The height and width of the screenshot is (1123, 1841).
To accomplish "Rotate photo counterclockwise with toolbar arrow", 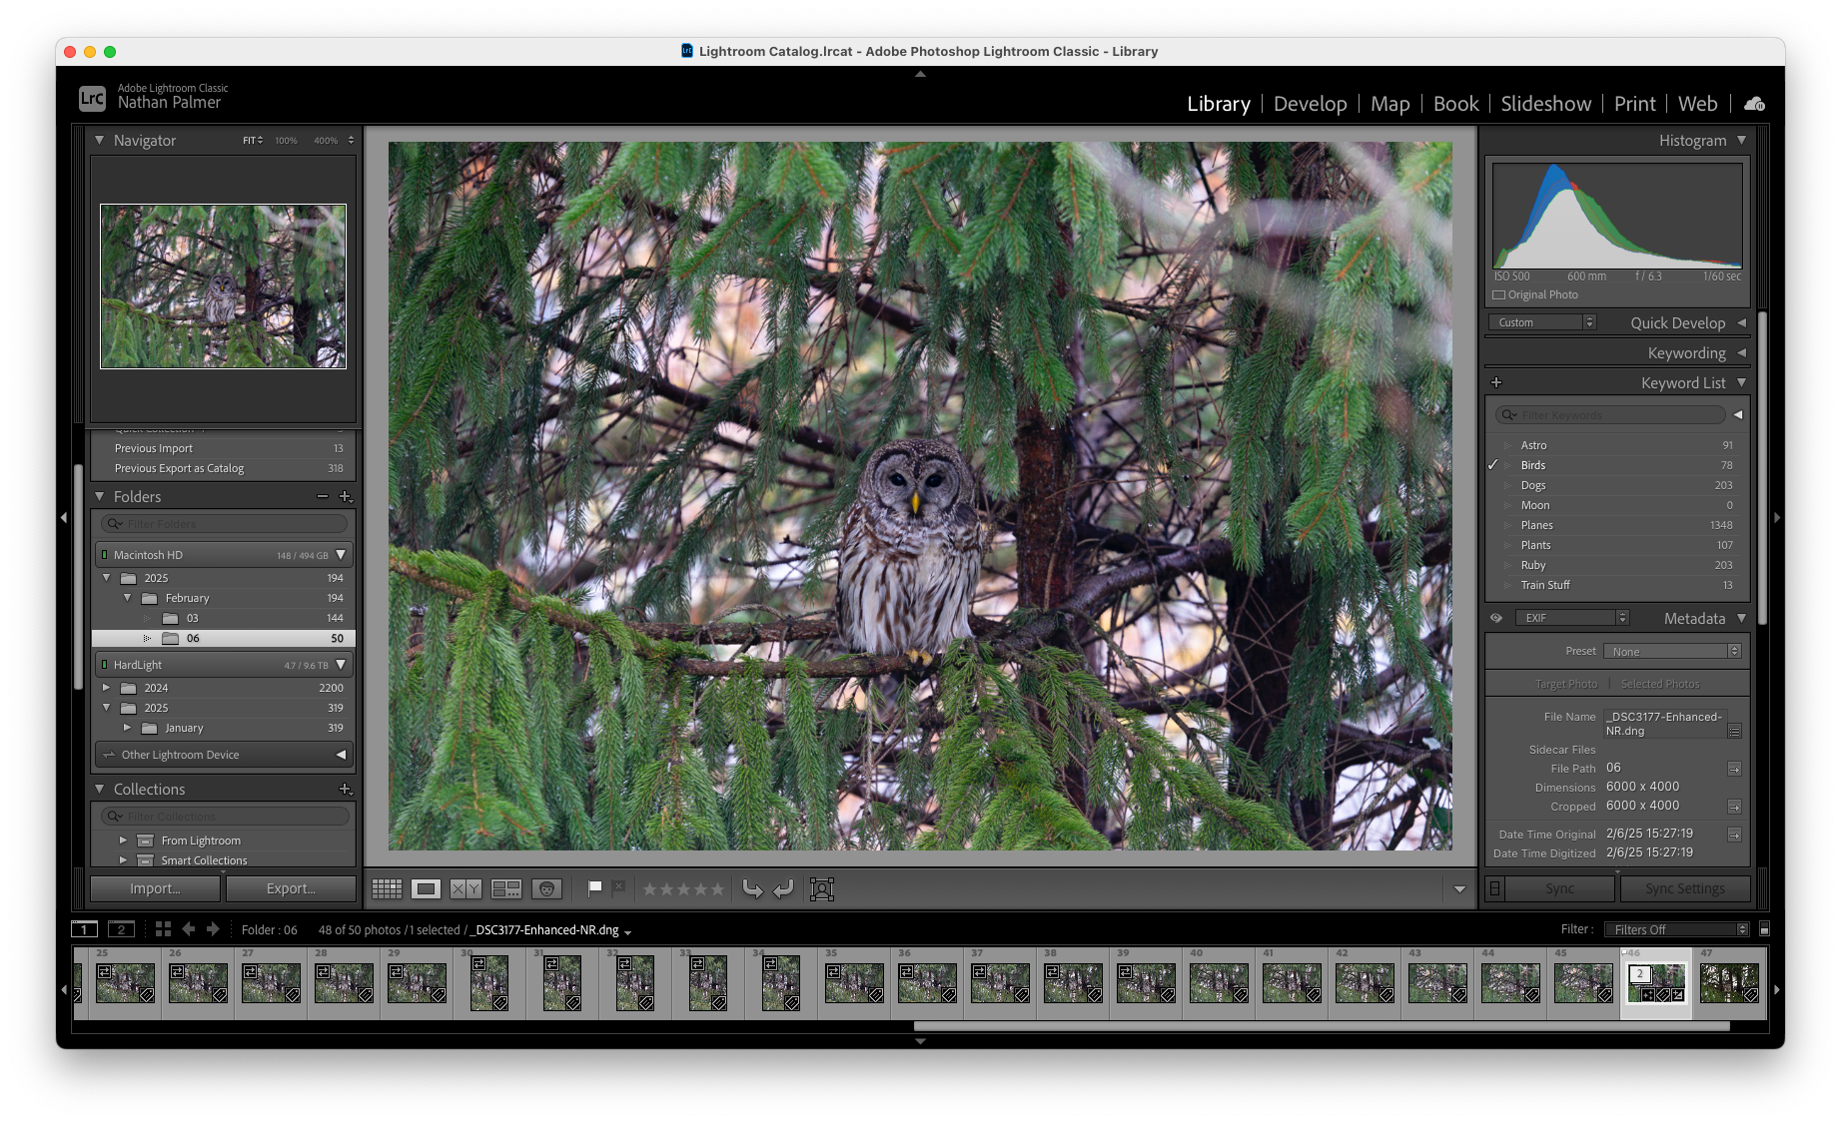I will 752,888.
